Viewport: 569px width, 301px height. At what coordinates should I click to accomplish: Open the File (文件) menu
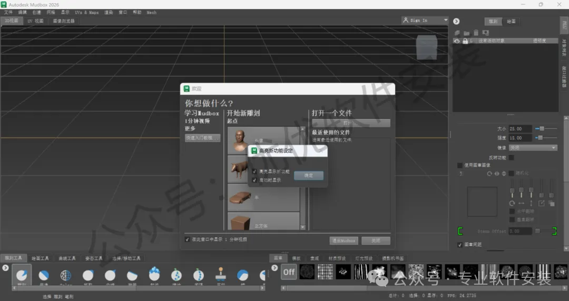point(8,12)
